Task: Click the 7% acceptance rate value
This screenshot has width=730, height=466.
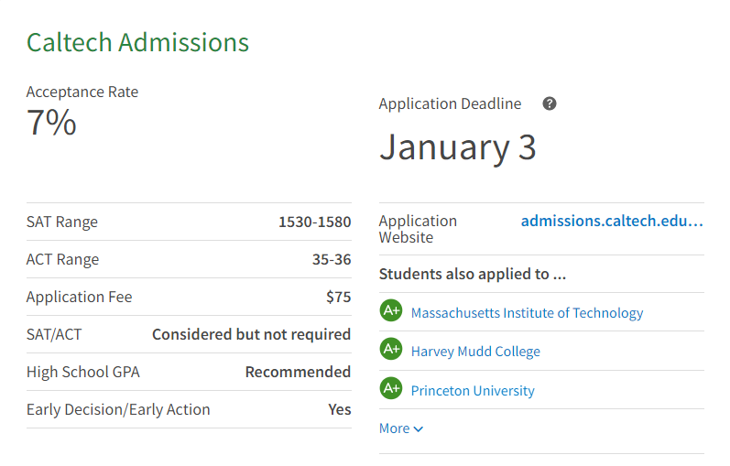Action: (51, 123)
